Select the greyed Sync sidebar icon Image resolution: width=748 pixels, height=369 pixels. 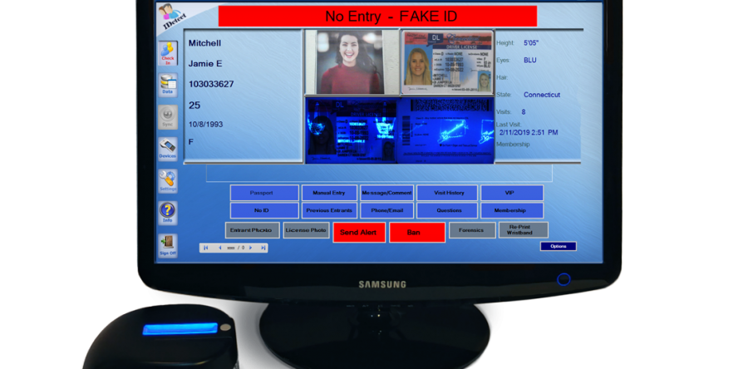point(168,117)
